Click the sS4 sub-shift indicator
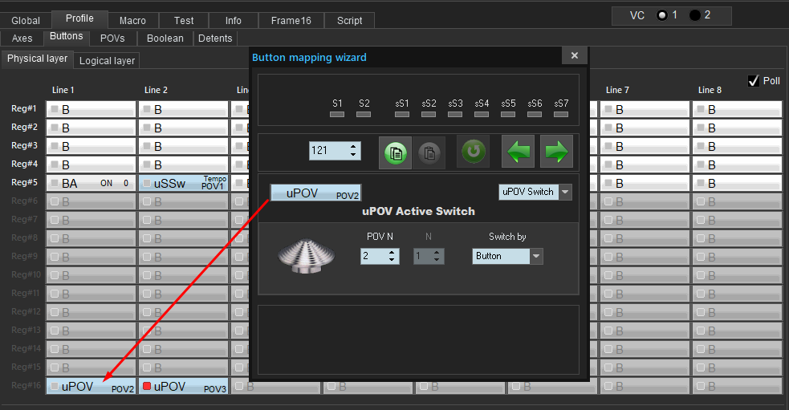 (482, 114)
